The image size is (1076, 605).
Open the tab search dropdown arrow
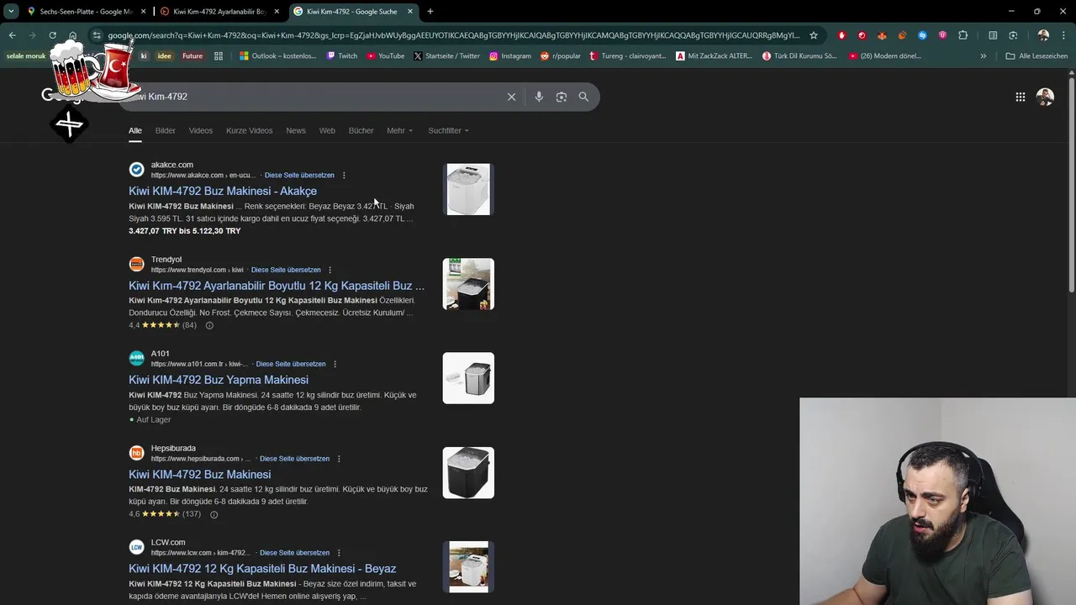click(11, 11)
